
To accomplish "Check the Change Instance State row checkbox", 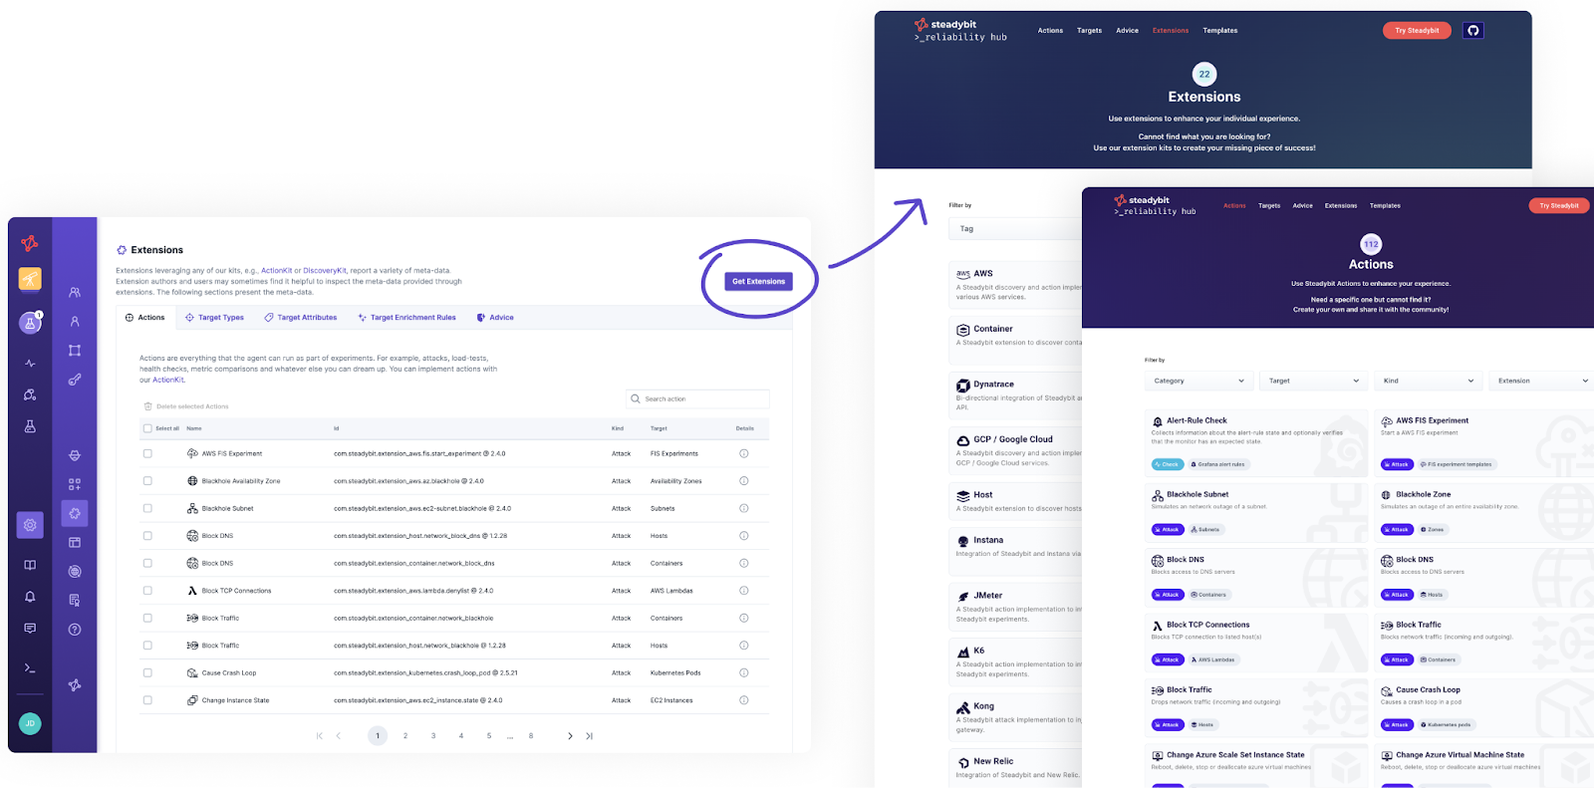I will tap(147, 700).
